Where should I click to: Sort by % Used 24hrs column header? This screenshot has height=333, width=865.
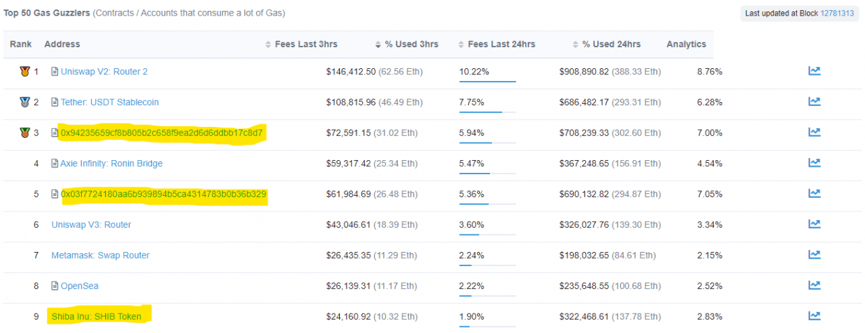click(611, 44)
